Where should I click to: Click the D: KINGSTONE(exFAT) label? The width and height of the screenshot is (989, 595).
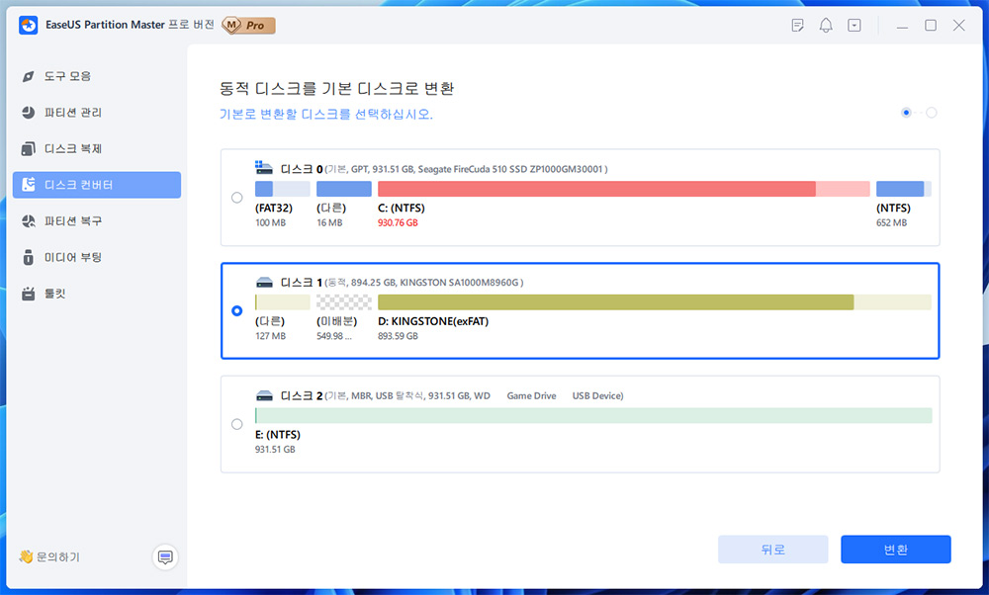pyautogui.click(x=433, y=321)
